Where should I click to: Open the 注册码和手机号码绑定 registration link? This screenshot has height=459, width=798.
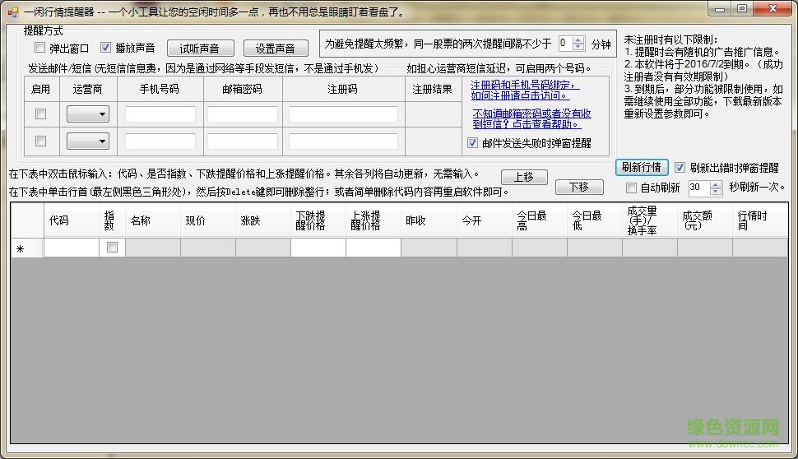tap(525, 90)
